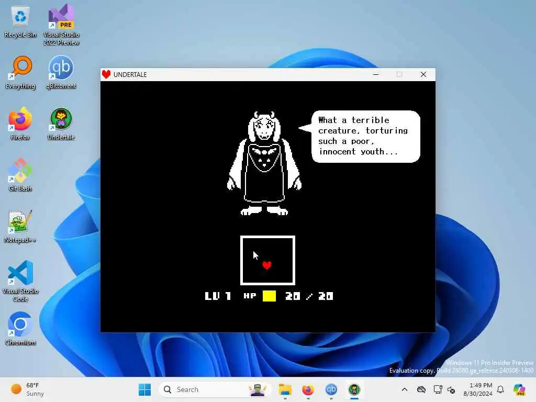Click the taskbar Search box
This screenshot has height=402, width=536.
pos(215,389)
